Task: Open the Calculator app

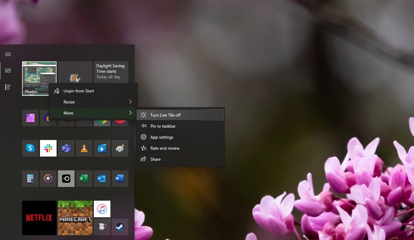Action: [x=30, y=178]
